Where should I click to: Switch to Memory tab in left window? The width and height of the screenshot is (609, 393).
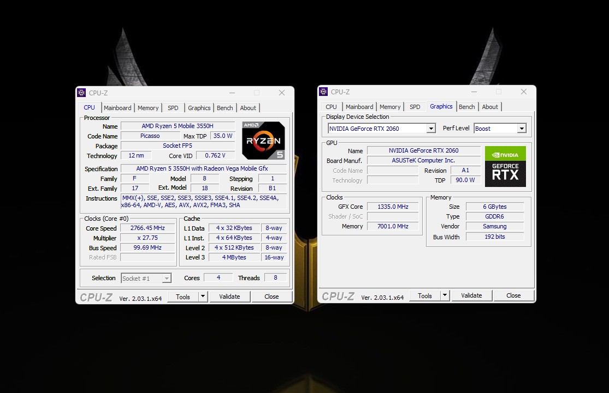[148, 108]
